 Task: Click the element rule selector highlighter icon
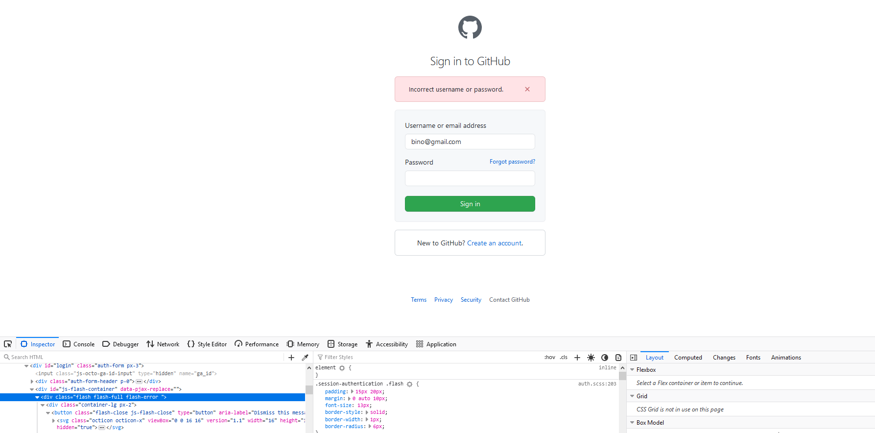[x=342, y=368]
